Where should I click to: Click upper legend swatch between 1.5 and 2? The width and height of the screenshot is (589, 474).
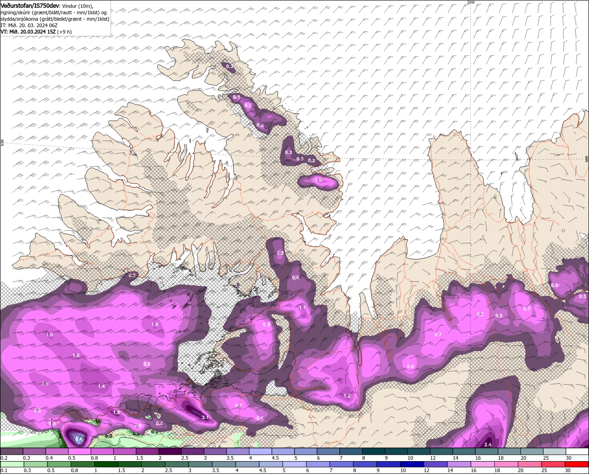[x=147, y=451]
